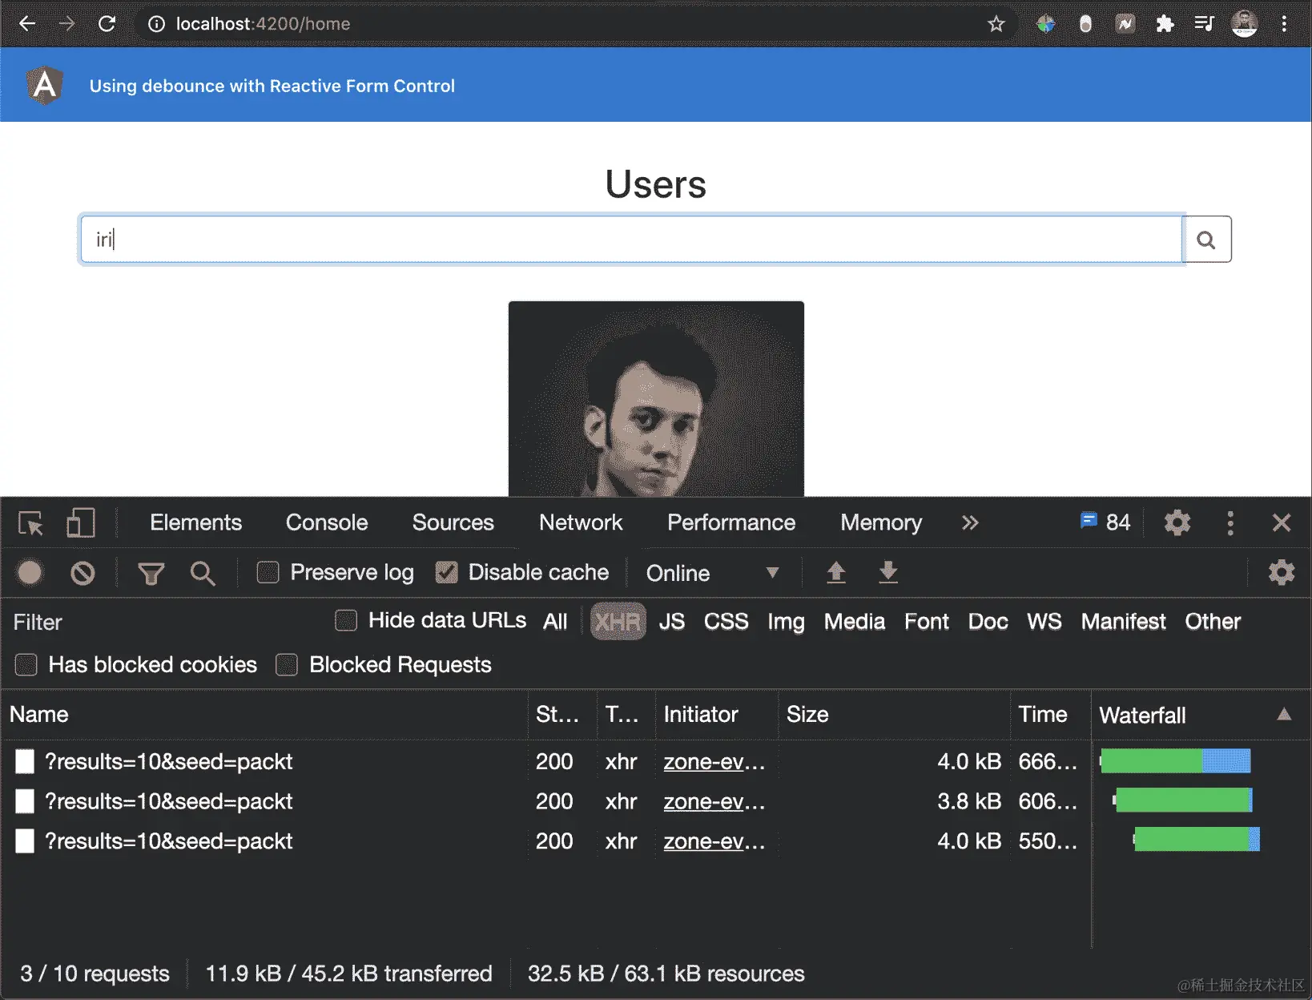Open the Performance tab
This screenshot has width=1312, height=1000.
(x=731, y=522)
